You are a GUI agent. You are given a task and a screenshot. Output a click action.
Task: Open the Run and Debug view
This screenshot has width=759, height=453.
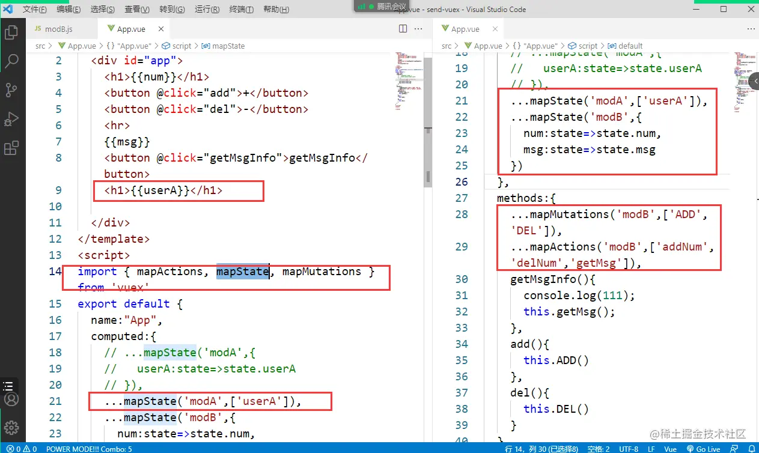coord(11,119)
